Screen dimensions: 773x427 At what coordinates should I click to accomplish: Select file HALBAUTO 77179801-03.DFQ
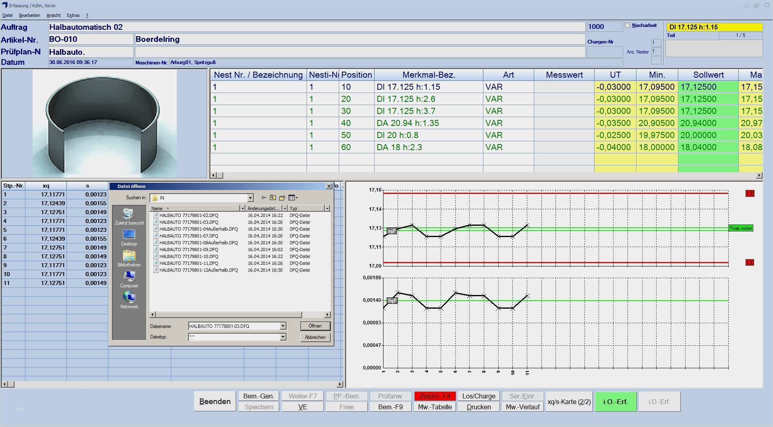[x=189, y=222]
